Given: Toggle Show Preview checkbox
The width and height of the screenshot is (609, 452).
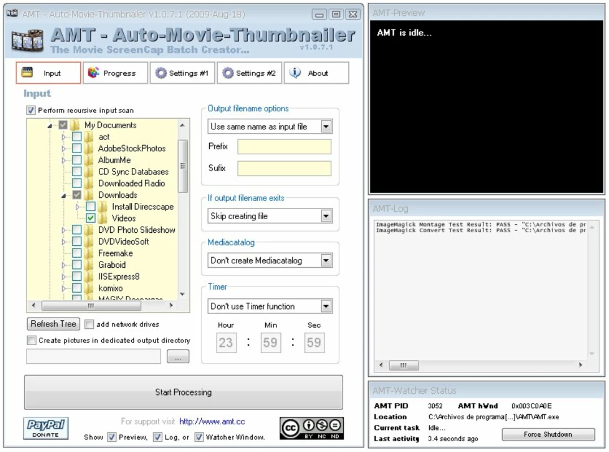Looking at the screenshot, I should pos(112,437).
